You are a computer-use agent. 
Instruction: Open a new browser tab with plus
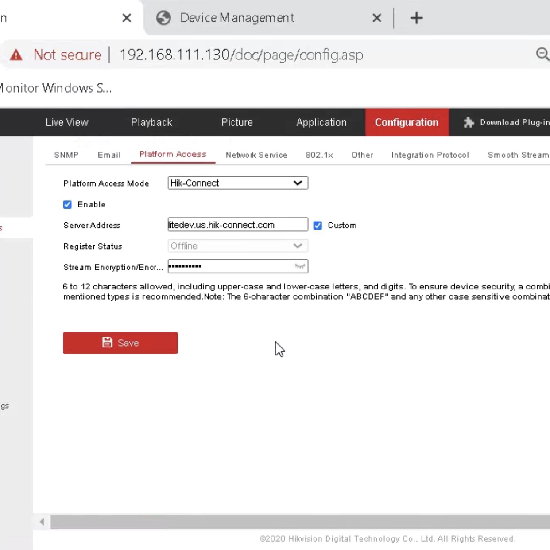(x=416, y=18)
